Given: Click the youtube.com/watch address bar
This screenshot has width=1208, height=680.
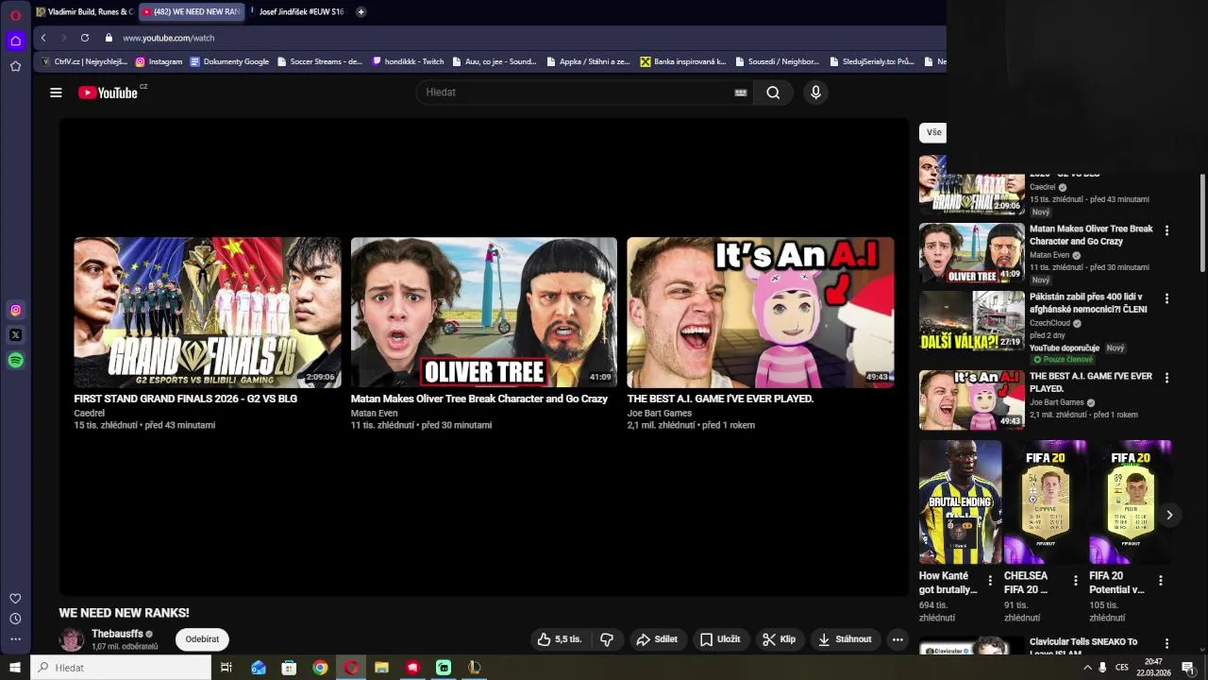Looking at the screenshot, I should coord(169,38).
